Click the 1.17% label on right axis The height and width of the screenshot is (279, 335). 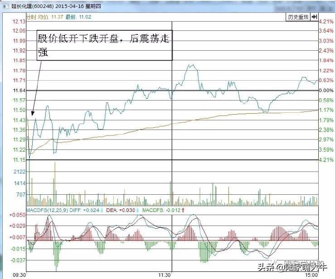tap(326, 110)
